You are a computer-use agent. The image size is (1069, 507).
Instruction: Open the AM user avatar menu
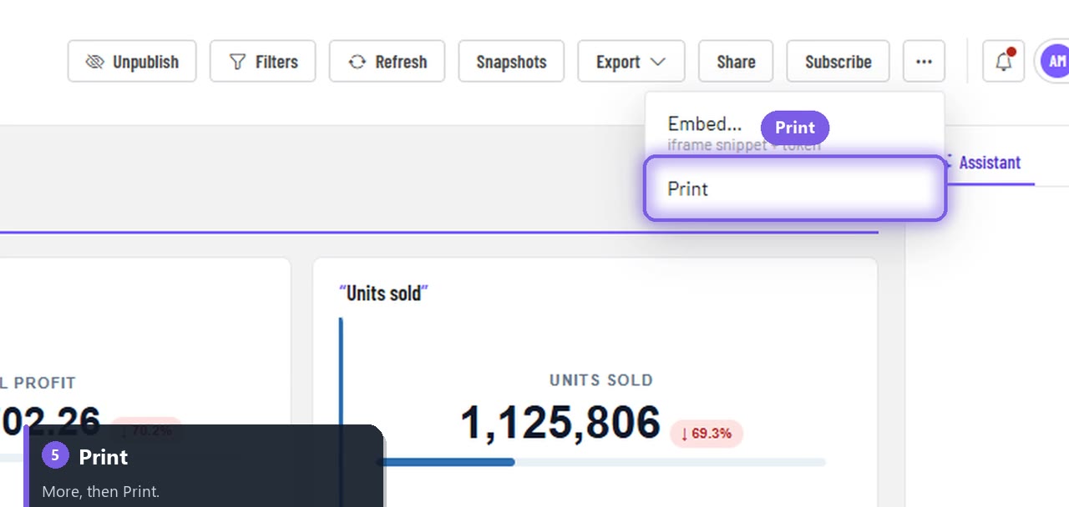coord(1054,62)
